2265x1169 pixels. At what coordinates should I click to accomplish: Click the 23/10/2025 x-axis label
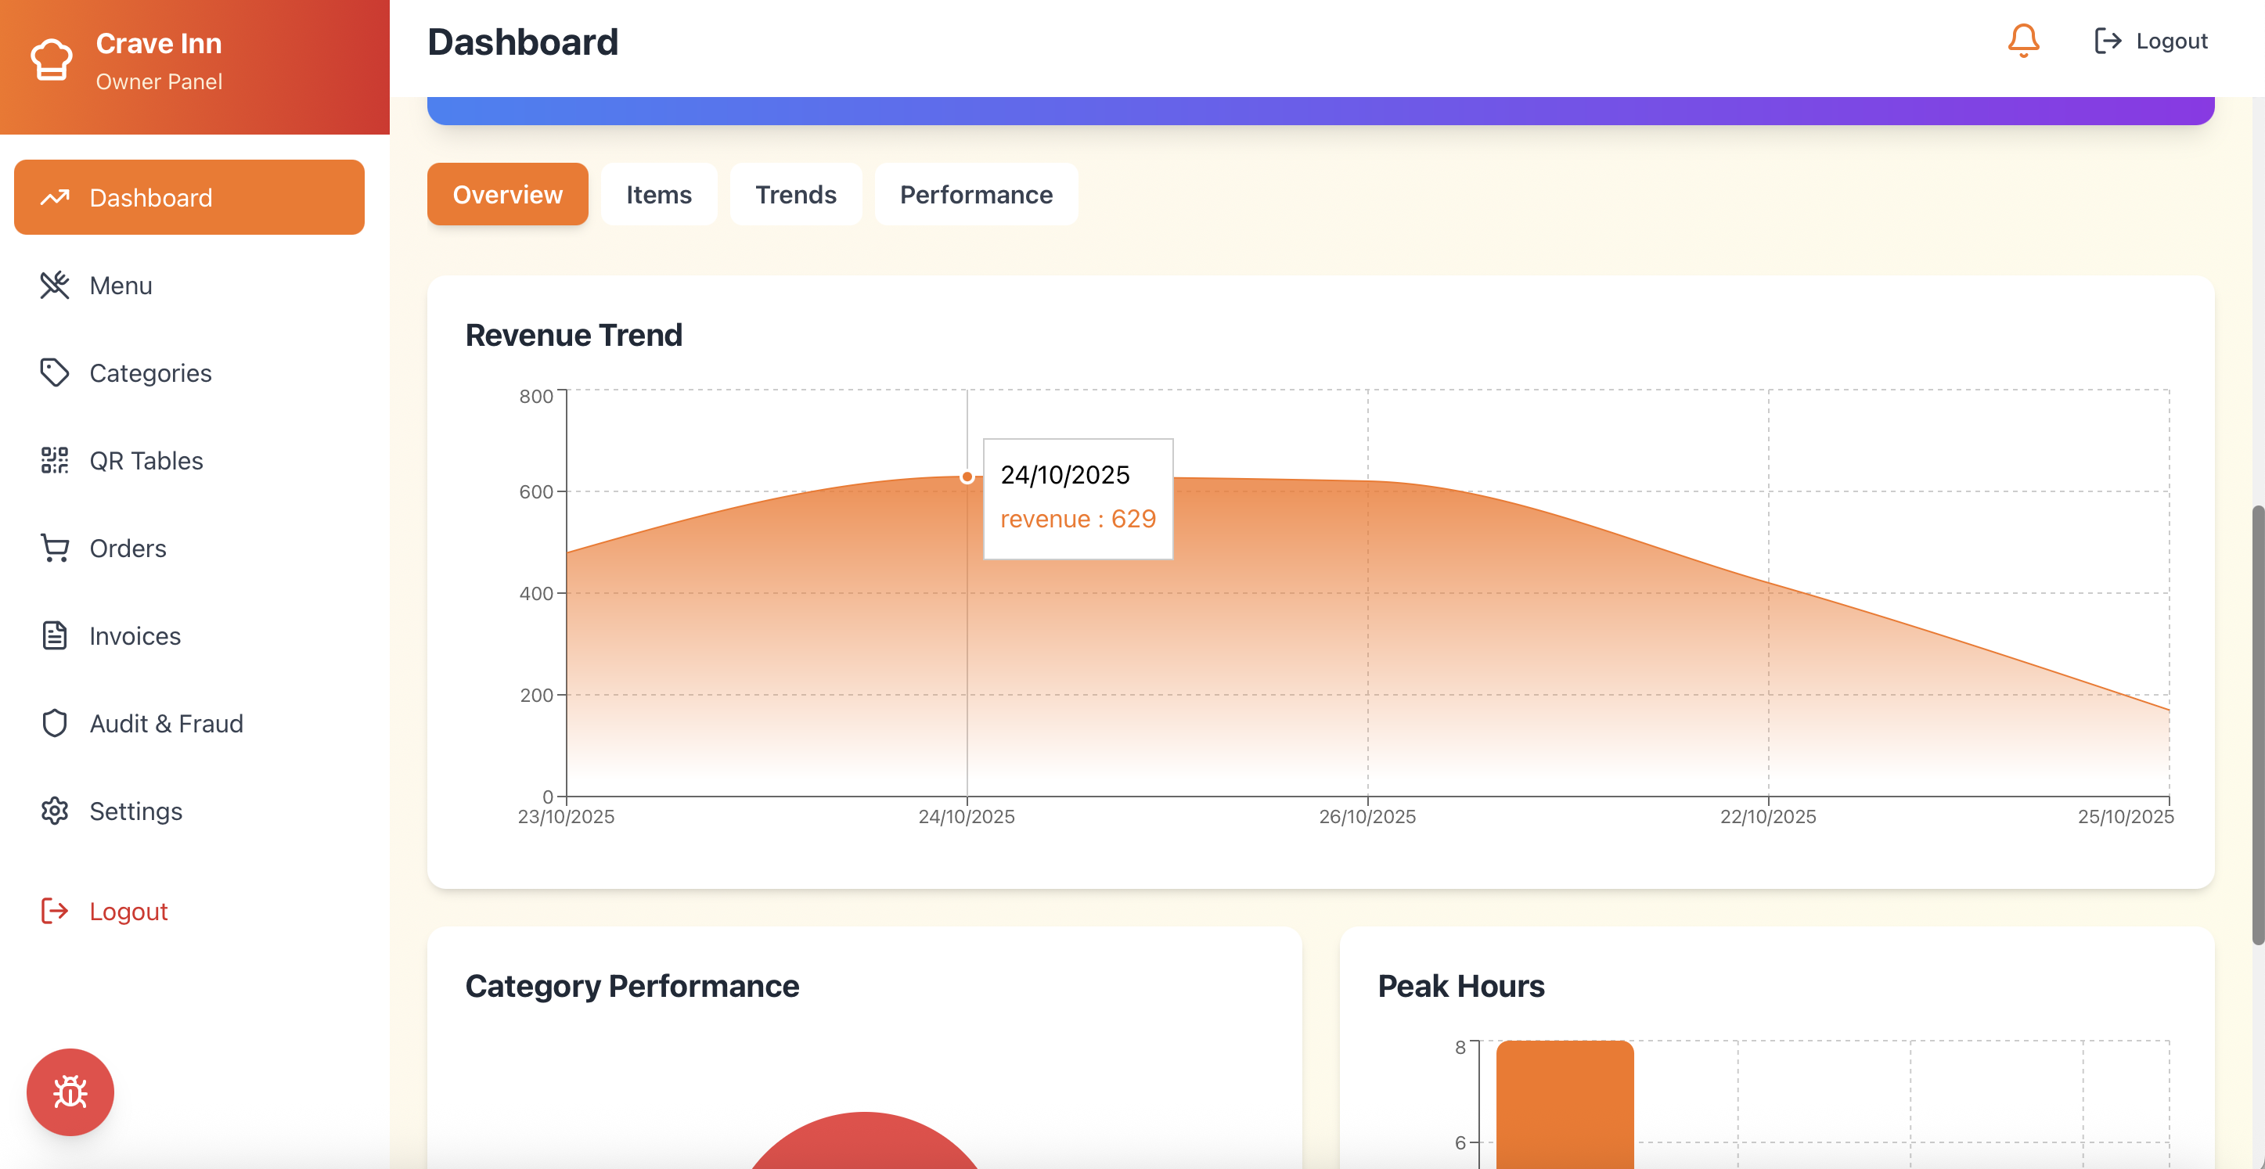(x=567, y=817)
